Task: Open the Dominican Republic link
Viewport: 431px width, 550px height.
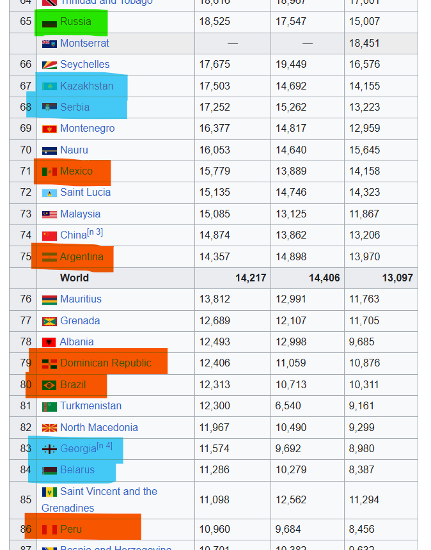Action: [106, 363]
